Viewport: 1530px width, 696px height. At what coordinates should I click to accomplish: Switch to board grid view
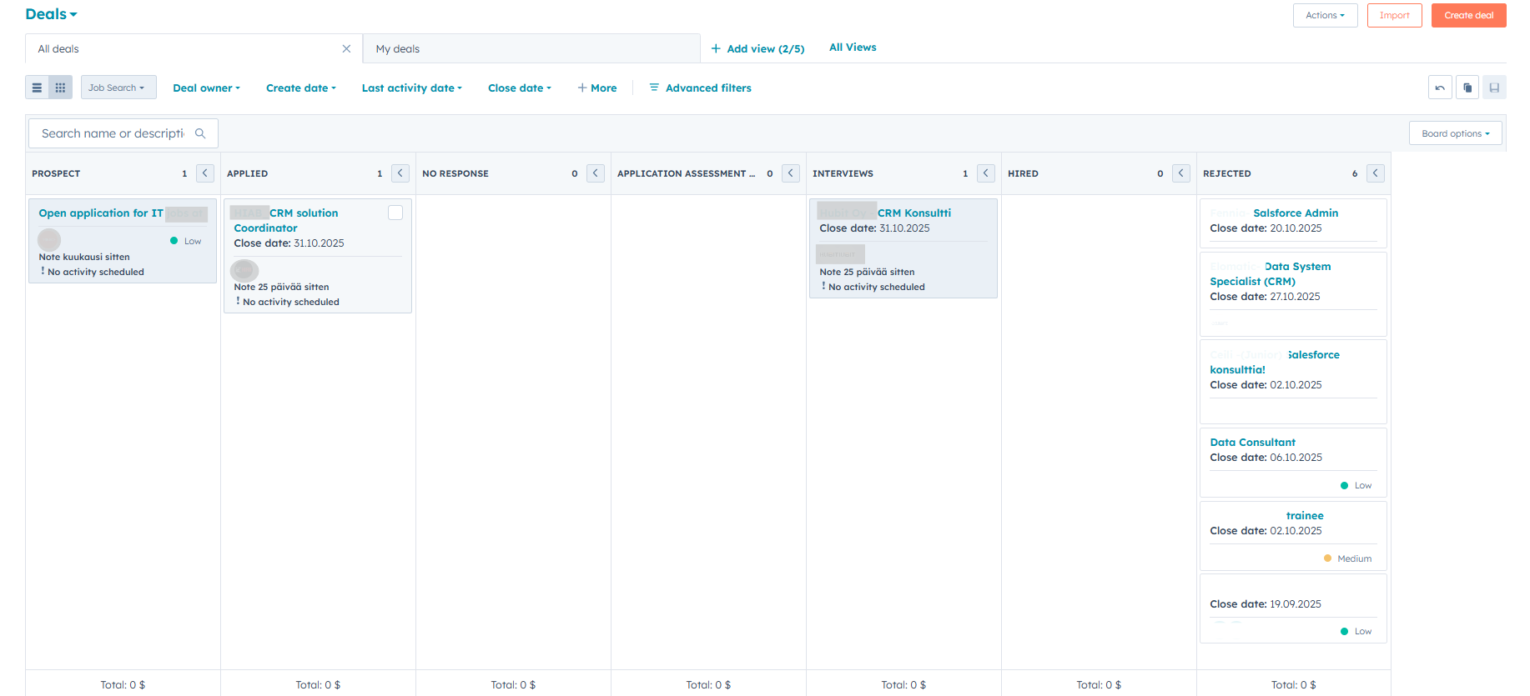60,88
